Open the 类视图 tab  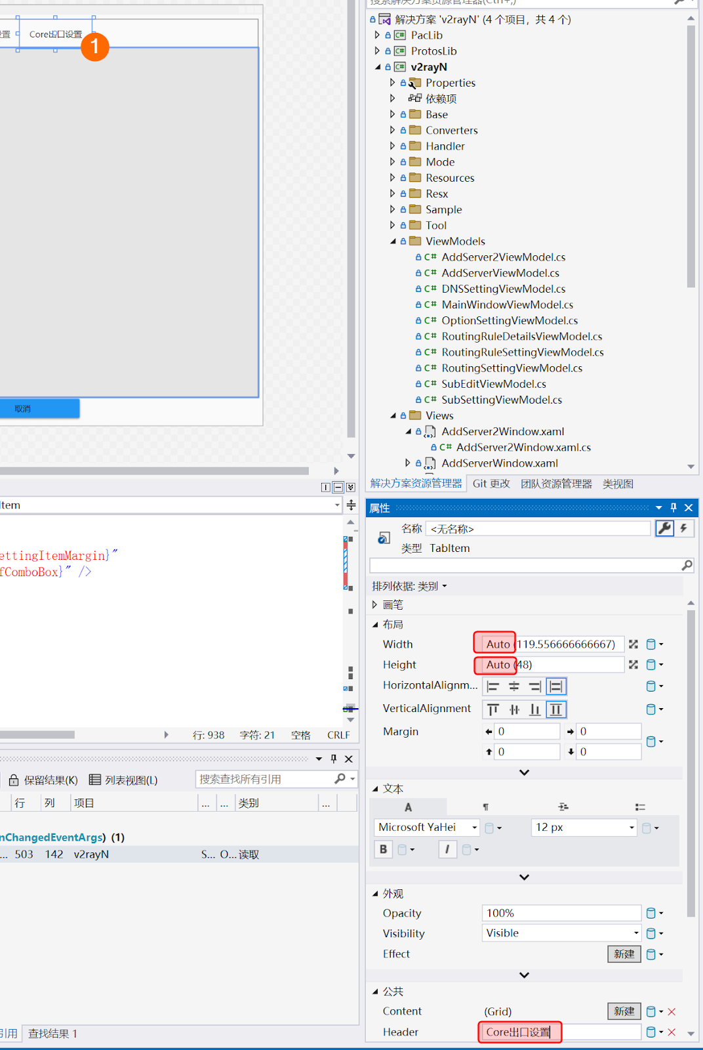click(618, 484)
